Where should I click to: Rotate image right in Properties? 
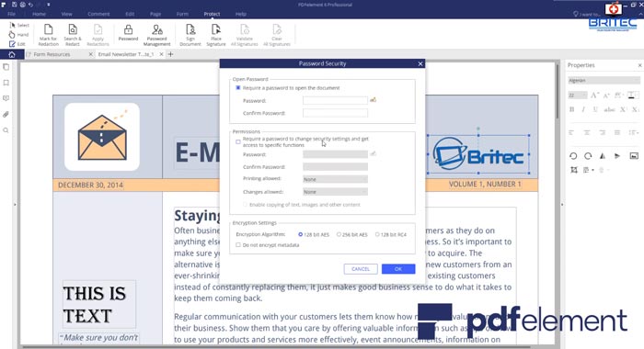point(588,156)
